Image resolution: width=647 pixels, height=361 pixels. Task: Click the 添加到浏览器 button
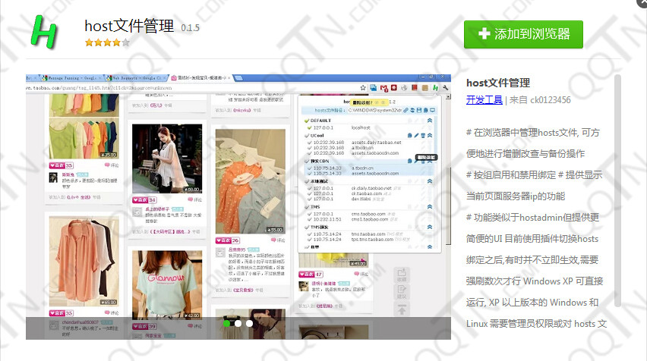click(523, 34)
